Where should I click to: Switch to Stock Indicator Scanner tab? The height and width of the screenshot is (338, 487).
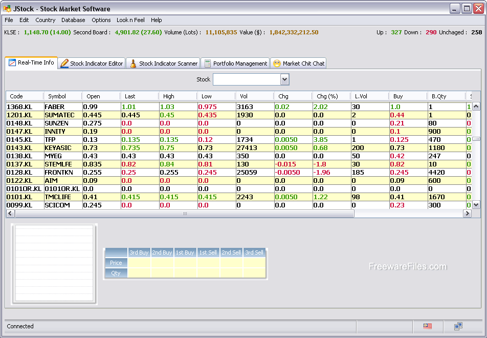click(x=163, y=64)
